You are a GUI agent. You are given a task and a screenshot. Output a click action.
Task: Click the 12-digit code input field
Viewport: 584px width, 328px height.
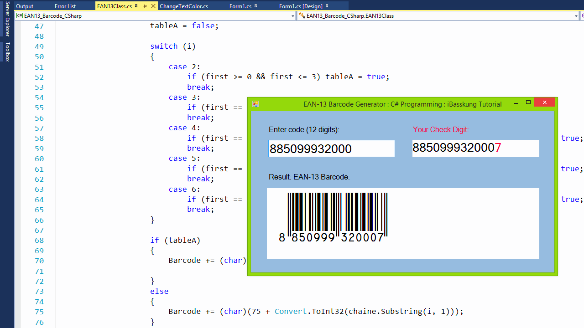click(332, 149)
